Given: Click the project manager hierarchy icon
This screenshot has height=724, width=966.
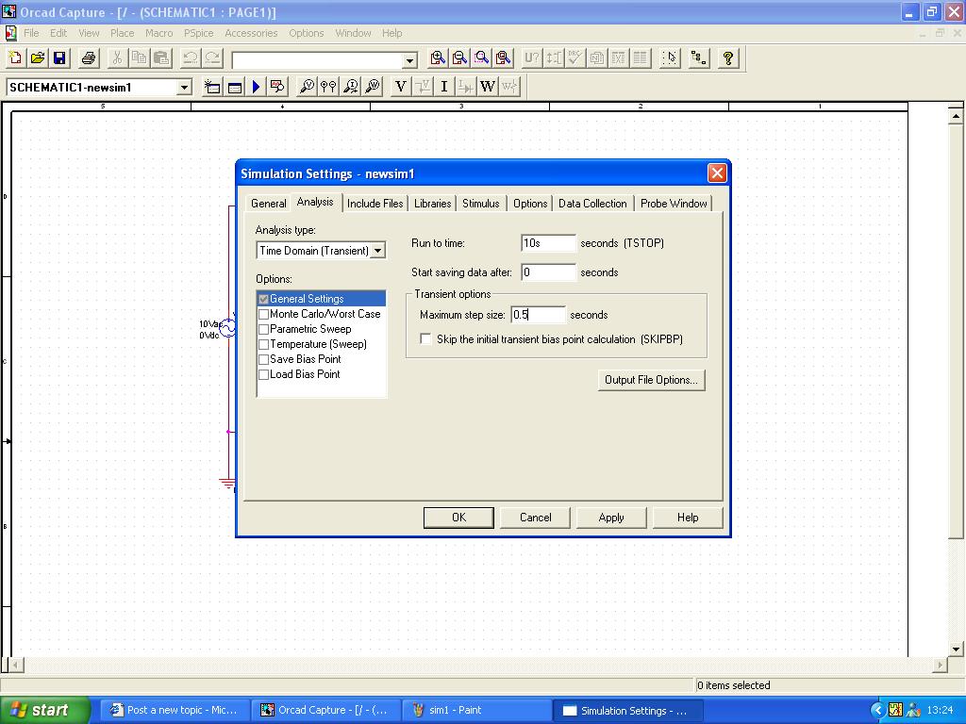Looking at the screenshot, I should (x=699, y=58).
